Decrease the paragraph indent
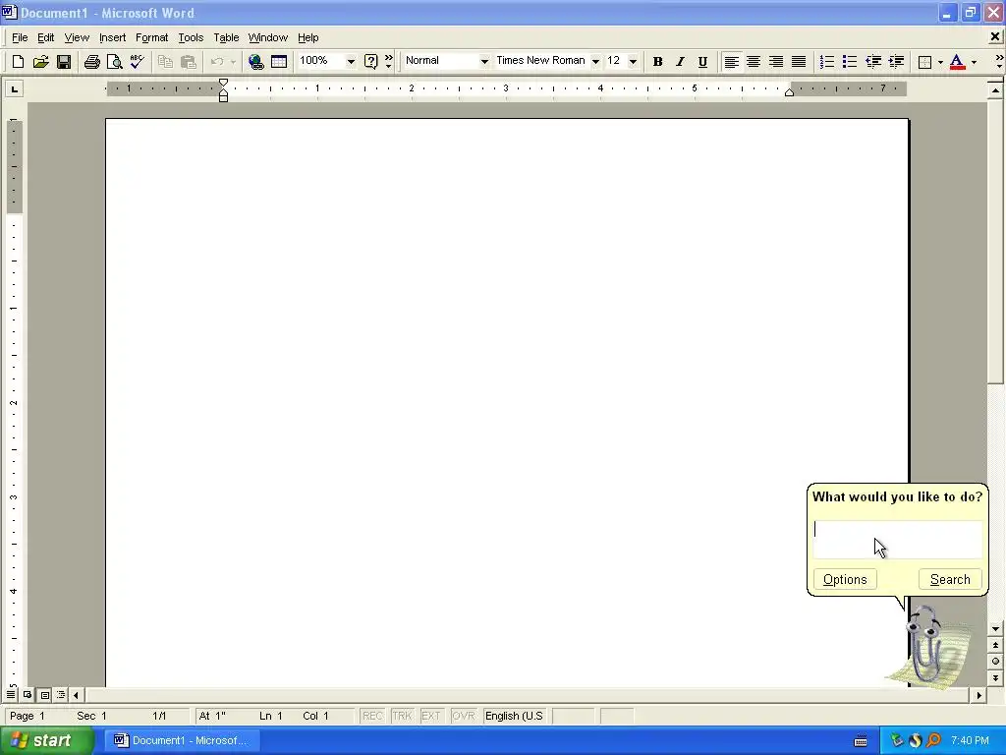The image size is (1006, 755). (873, 62)
